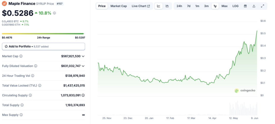Click the Maple Finance logo icon
The height and width of the screenshot is (124, 275).
(4, 4)
